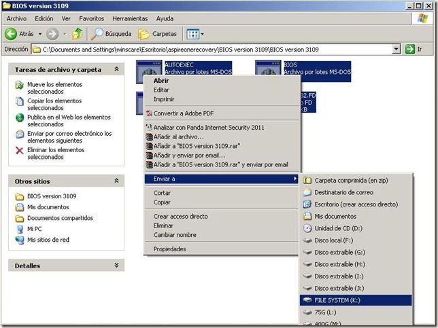Send to 75G (L:) drive
This screenshot has width=438, height=328.
[356, 312]
